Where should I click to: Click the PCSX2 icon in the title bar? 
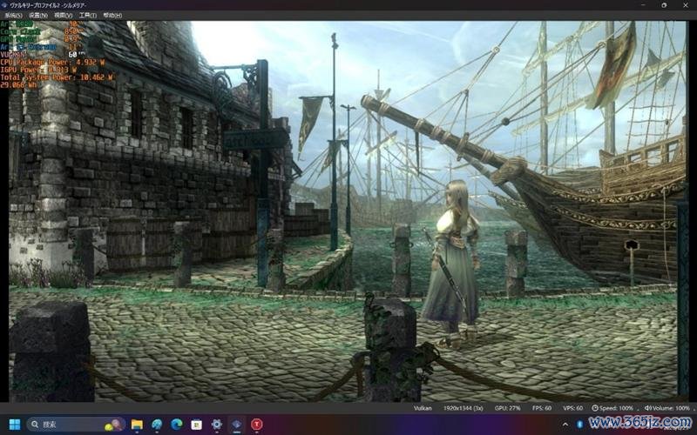click(x=5, y=5)
